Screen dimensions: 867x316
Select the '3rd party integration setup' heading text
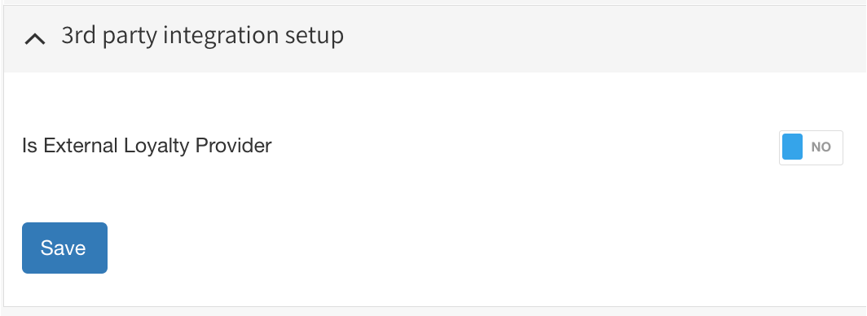point(202,36)
